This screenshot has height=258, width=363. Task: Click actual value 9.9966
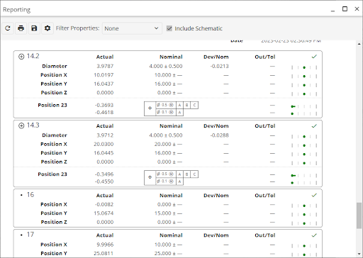coord(105,245)
